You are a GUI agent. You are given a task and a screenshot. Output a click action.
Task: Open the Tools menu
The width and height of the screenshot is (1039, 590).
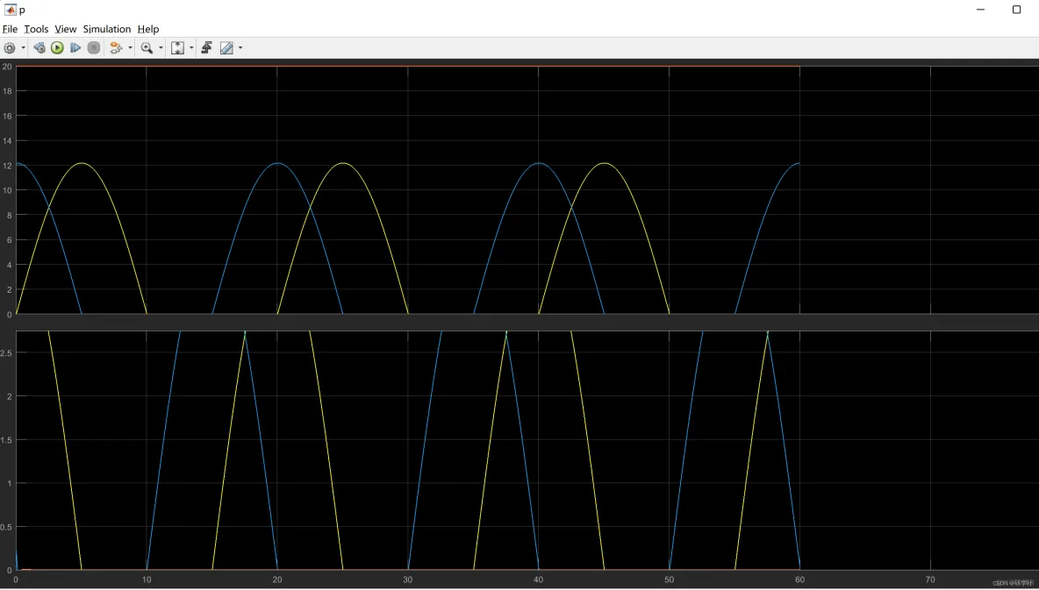[36, 29]
